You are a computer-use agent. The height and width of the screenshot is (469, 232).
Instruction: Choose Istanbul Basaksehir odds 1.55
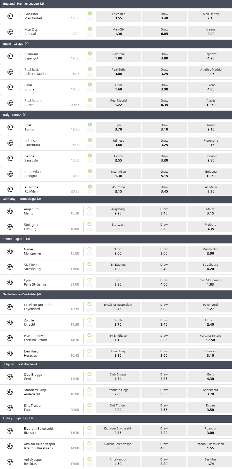[210, 446]
